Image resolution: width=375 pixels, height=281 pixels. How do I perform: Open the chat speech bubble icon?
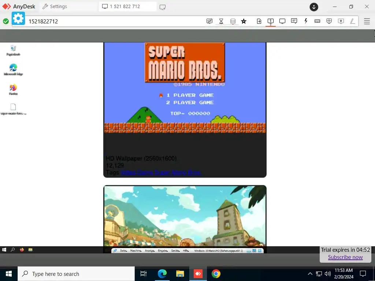point(294,21)
